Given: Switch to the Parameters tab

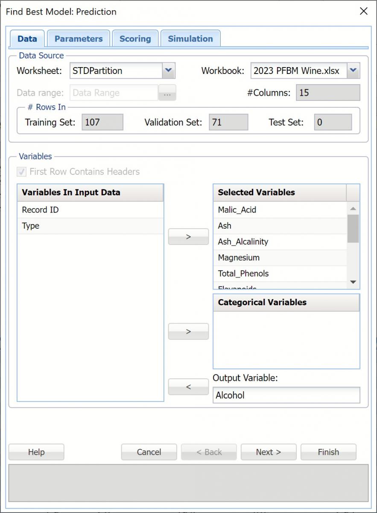Looking at the screenshot, I should pyautogui.click(x=78, y=38).
